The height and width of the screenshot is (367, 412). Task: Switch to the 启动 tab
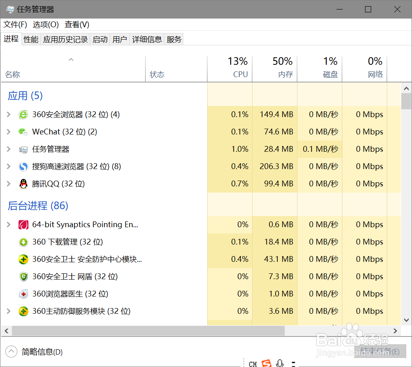click(x=100, y=40)
